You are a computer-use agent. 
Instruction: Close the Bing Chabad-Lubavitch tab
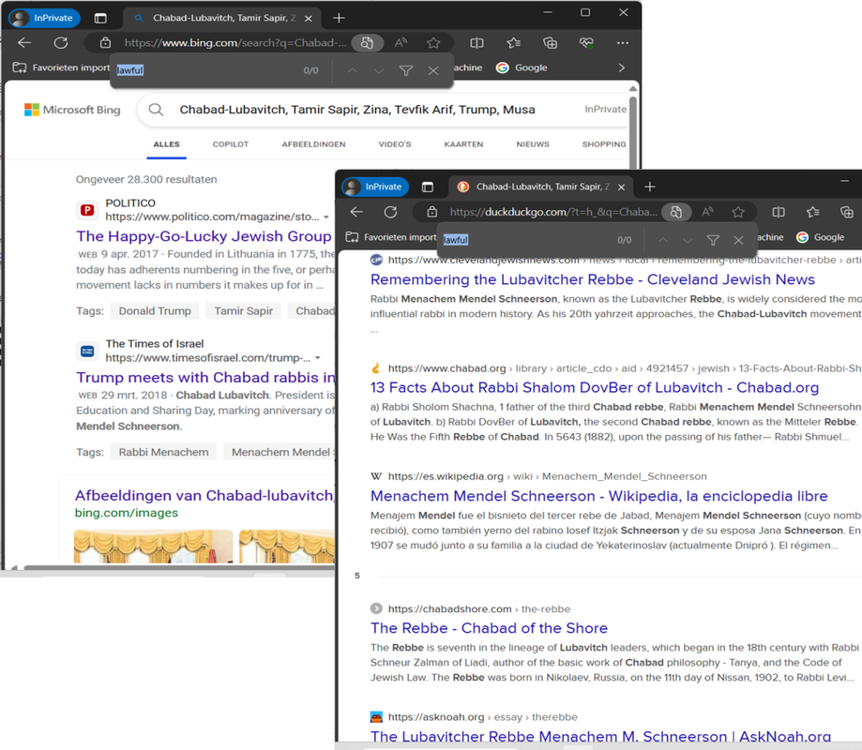tap(309, 18)
